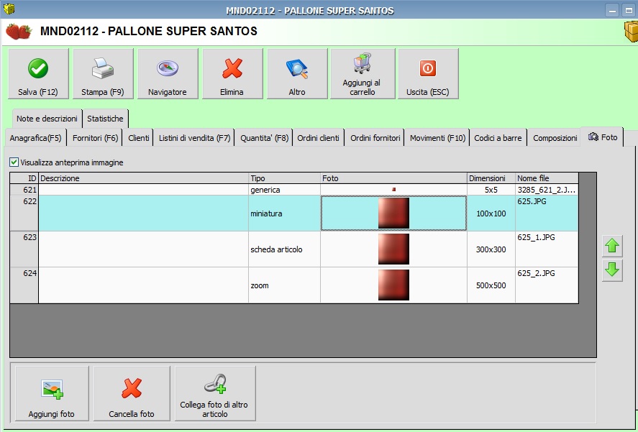Open the Navigatore compass button

click(x=168, y=73)
